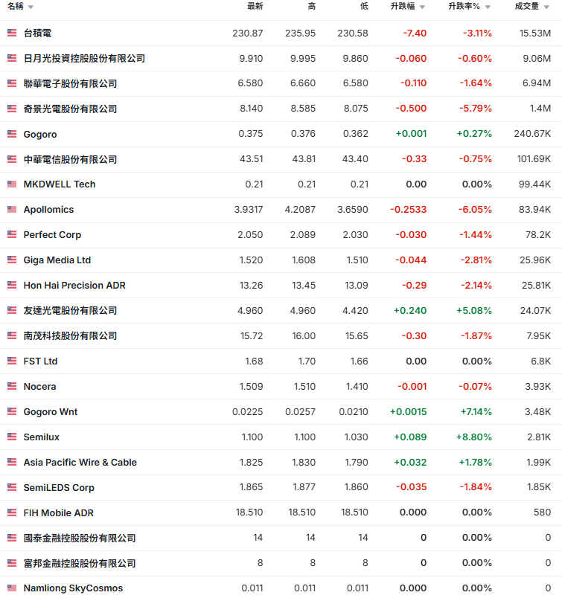Screen dimensions: 562x601
Task: Click the flag icon beside 國泰金融控股股份有限公司
Action: coord(12,538)
